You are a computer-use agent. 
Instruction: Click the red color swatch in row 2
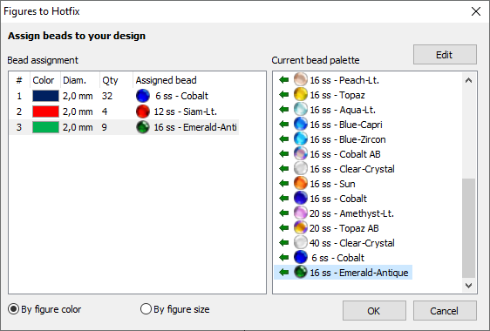pyautogui.click(x=45, y=111)
